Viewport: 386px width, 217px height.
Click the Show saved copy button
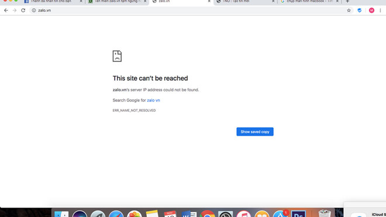point(255,132)
